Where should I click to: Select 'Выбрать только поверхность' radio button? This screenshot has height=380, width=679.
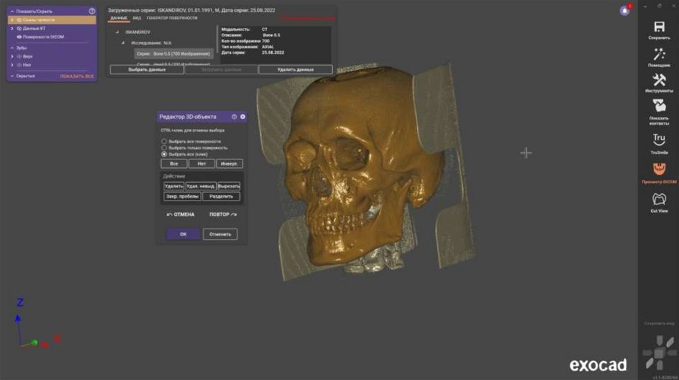click(x=164, y=148)
